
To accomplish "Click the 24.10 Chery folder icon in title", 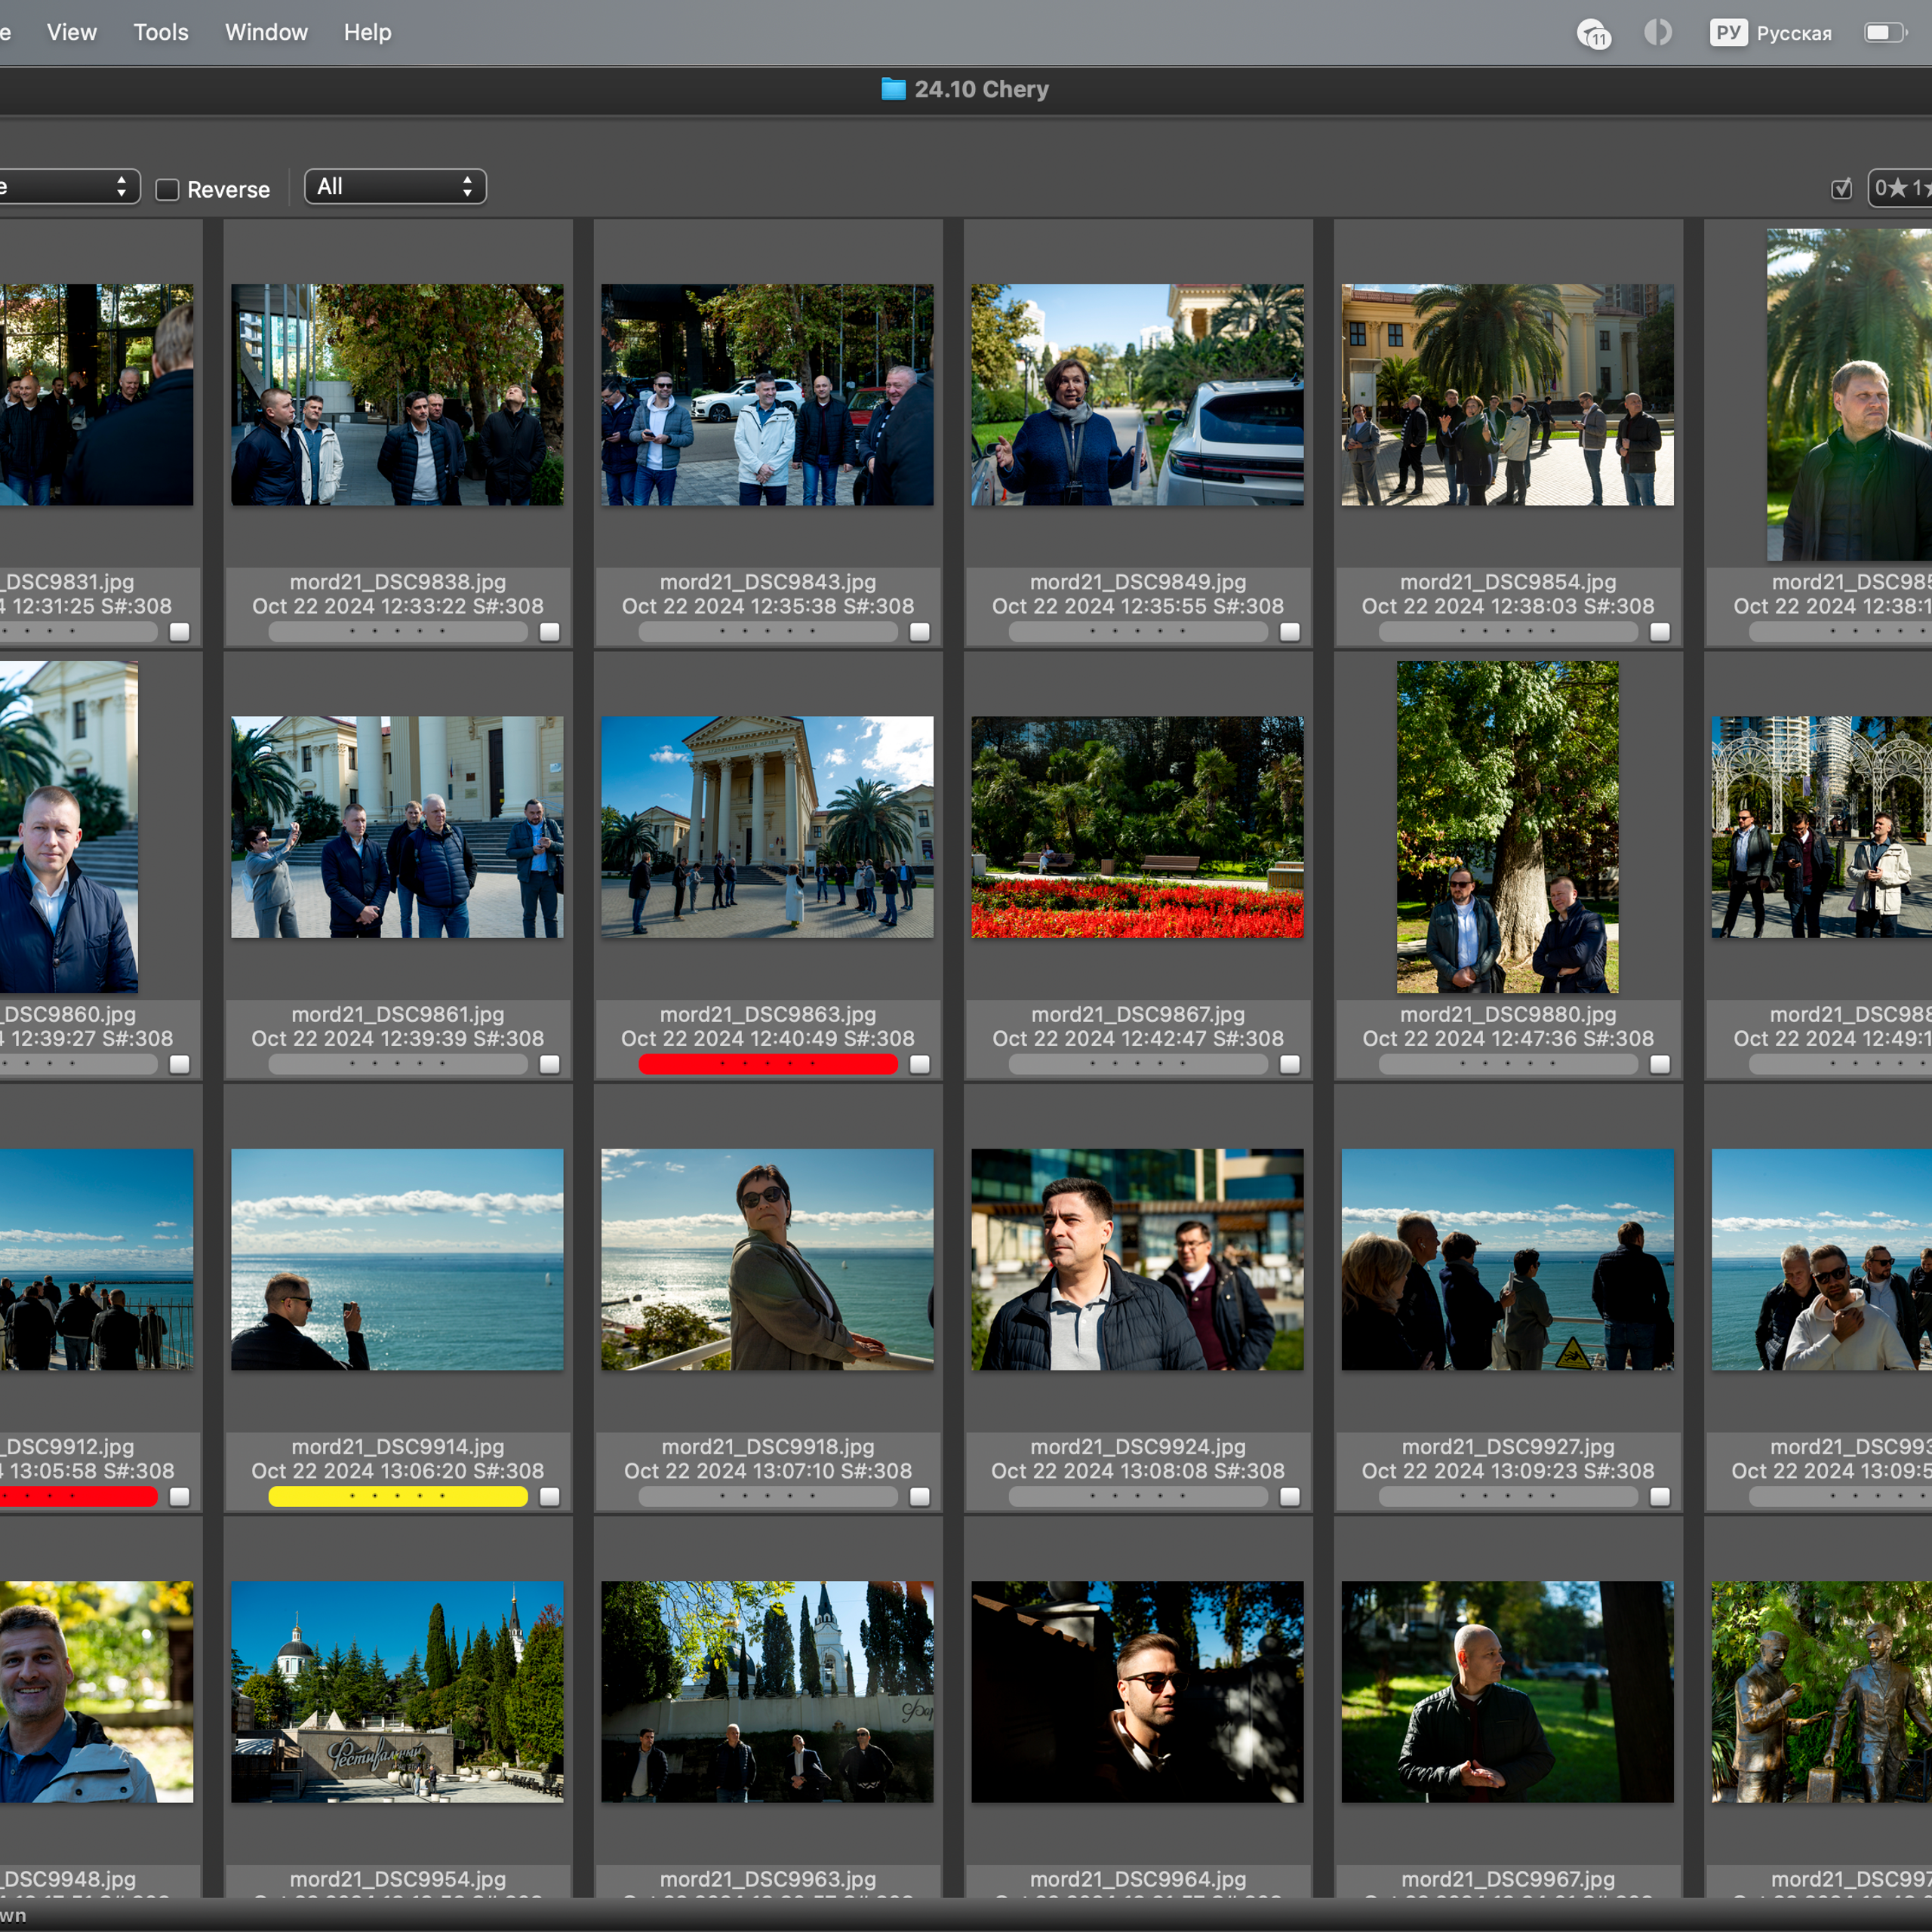I will tap(893, 89).
